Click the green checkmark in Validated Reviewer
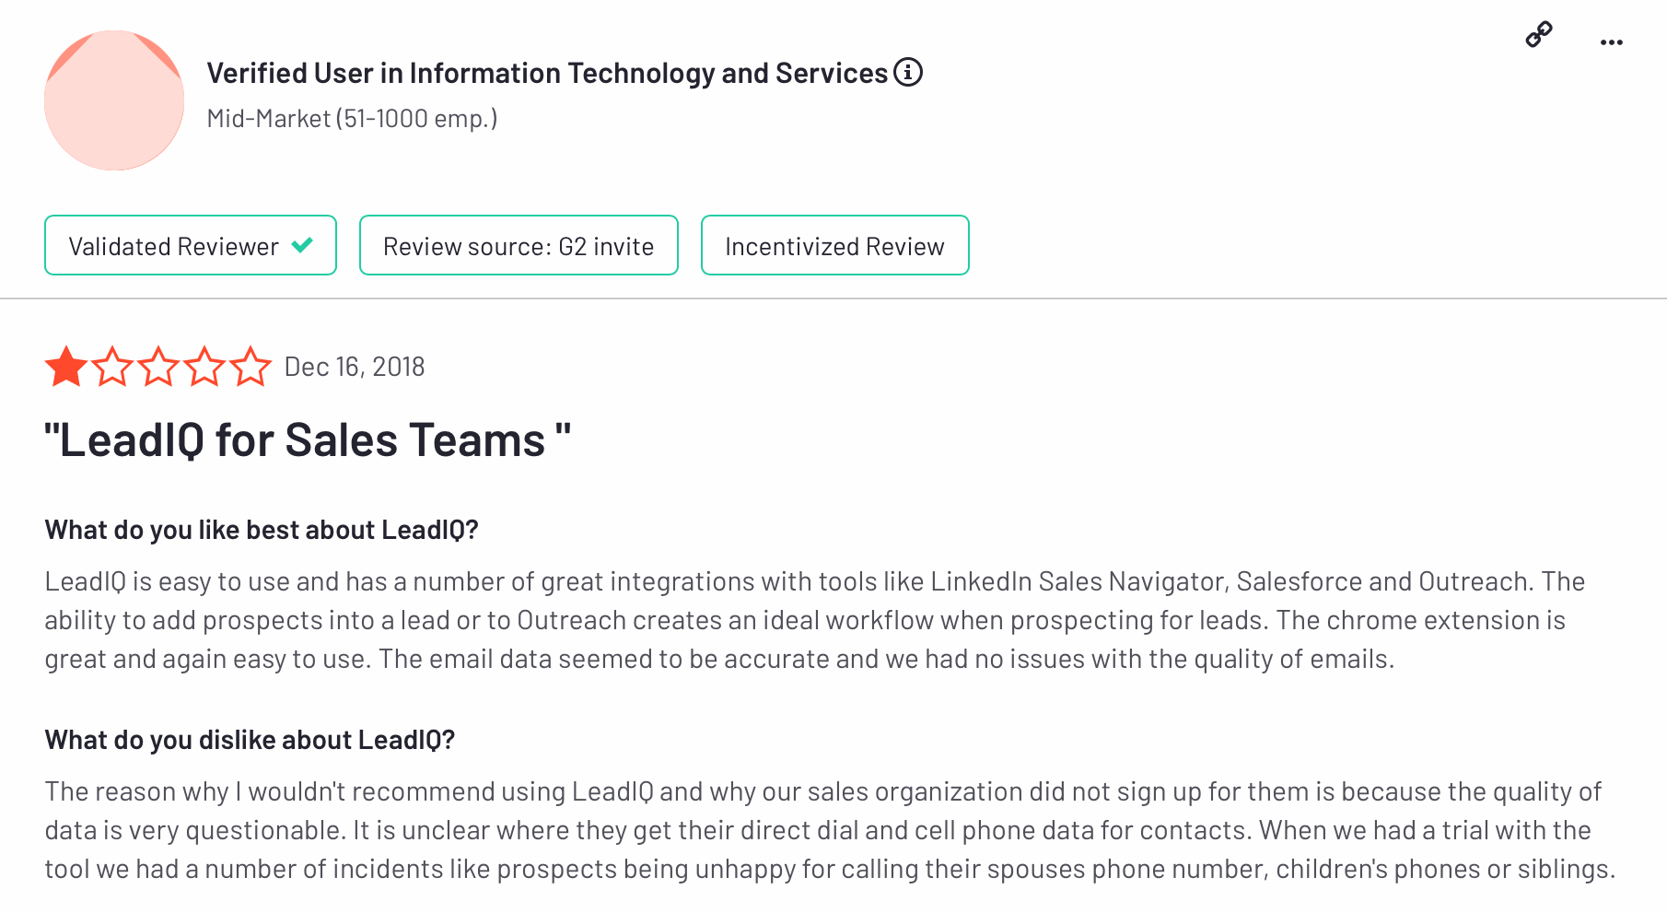The width and height of the screenshot is (1667, 913). point(302,245)
